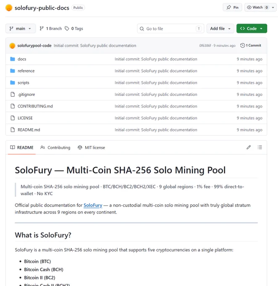278x286 pixels.
Task: Open latest commit message in header bar
Action: [x=95, y=45]
